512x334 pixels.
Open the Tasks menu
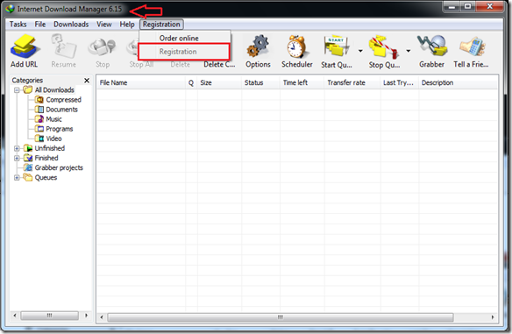18,25
